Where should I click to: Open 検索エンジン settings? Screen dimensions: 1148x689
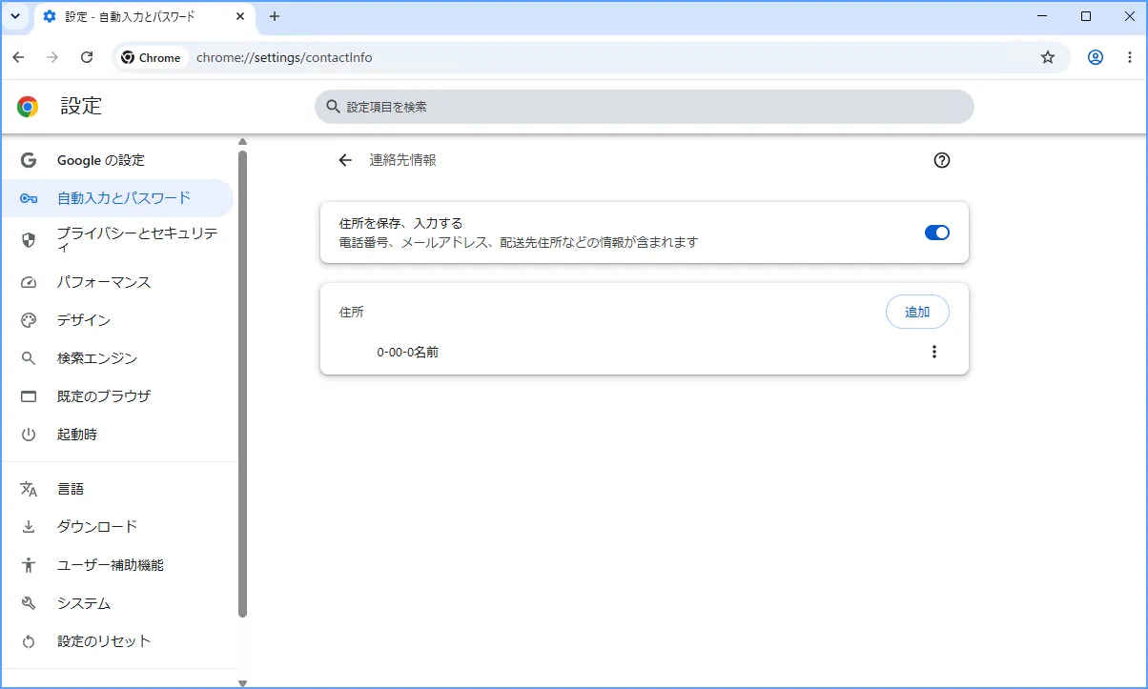pyautogui.click(x=117, y=358)
